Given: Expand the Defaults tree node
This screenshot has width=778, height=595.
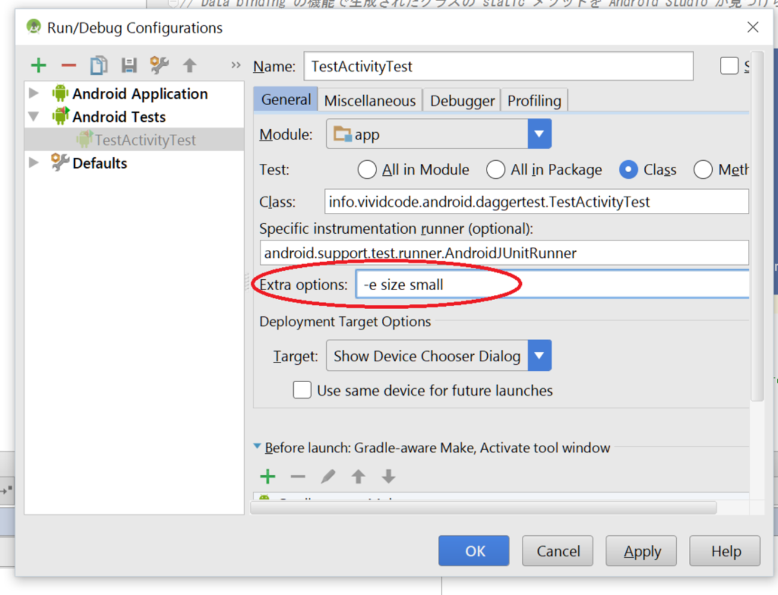Looking at the screenshot, I should [x=34, y=163].
